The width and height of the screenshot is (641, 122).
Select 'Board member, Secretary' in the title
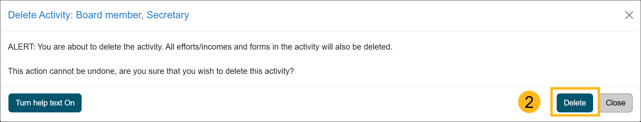coord(132,15)
